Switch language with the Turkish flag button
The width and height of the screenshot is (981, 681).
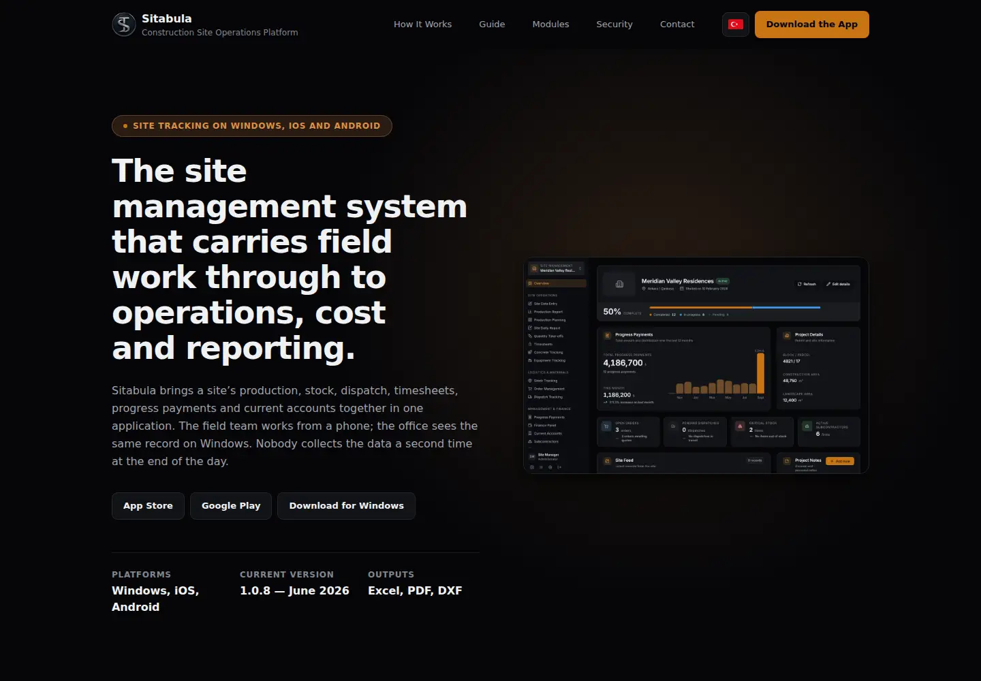(x=736, y=25)
